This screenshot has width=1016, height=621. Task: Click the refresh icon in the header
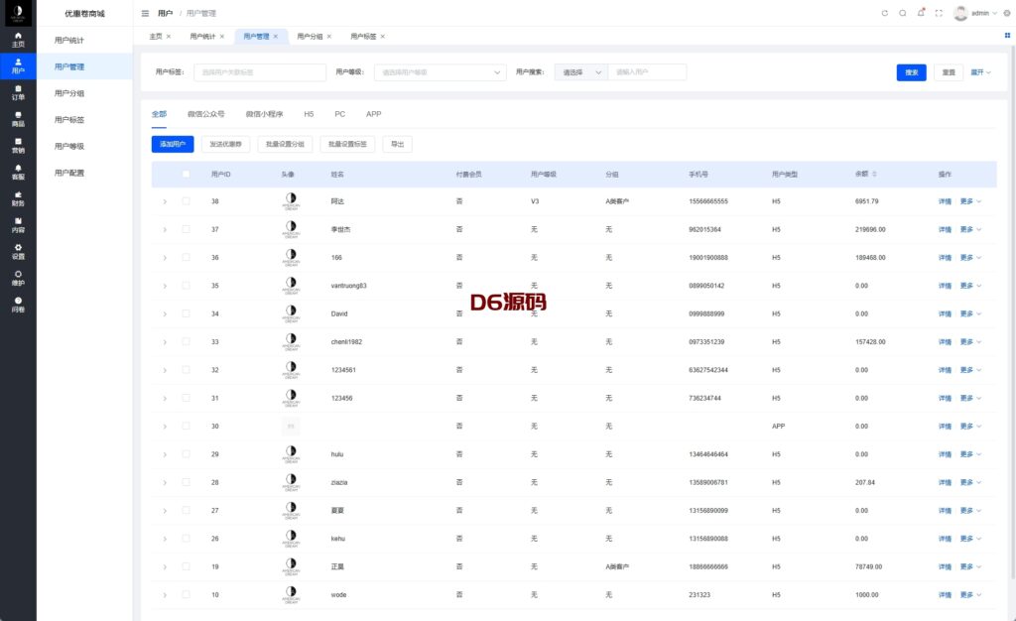(x=884, y=13)
